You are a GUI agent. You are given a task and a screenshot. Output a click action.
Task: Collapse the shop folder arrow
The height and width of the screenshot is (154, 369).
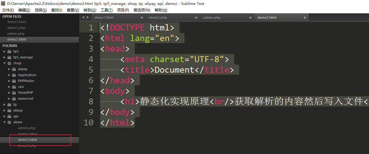pos(4,63)
